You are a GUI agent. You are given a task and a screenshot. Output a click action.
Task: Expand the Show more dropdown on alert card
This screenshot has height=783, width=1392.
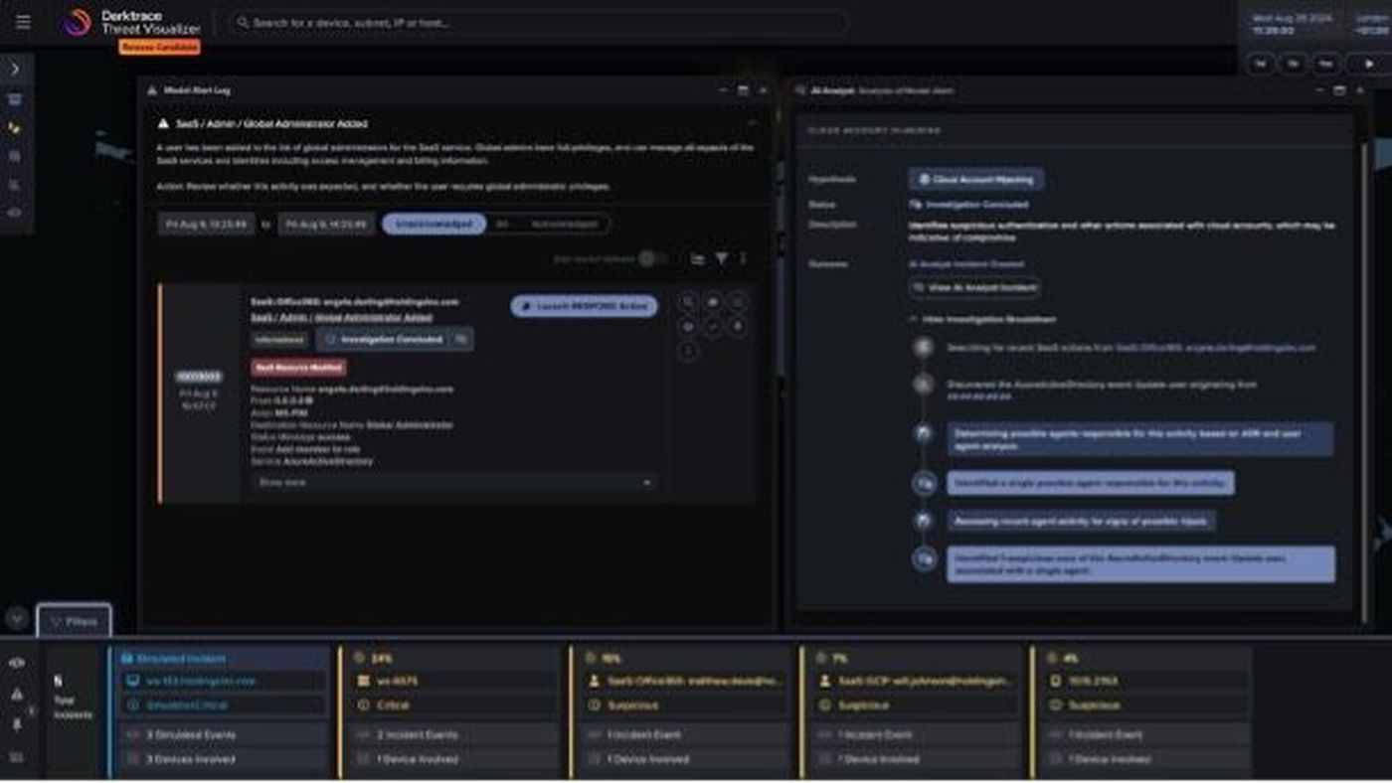point(453,482)
